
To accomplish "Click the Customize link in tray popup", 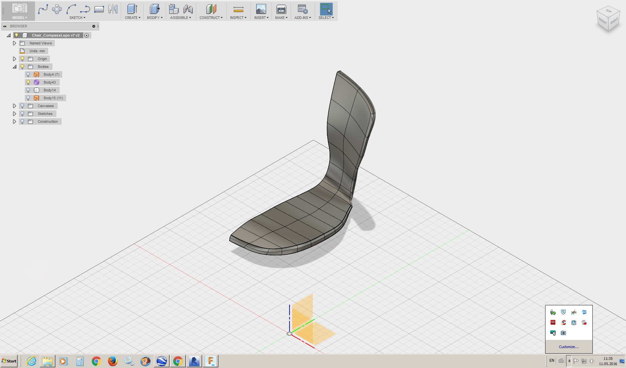I will click(x=569, y=347).
